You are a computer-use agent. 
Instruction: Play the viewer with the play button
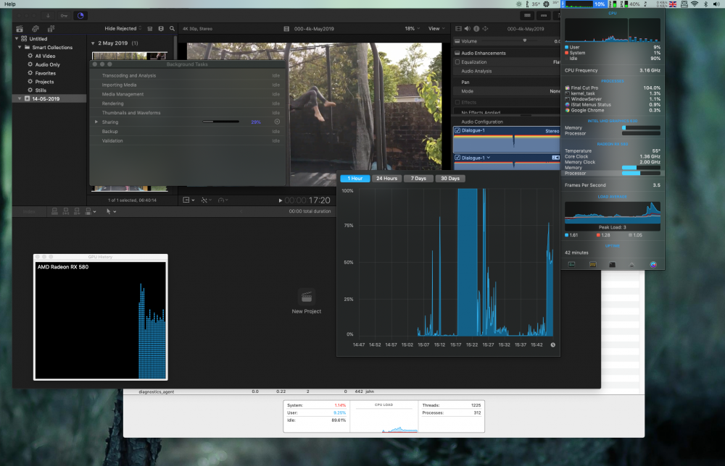(x=280, y=200)
